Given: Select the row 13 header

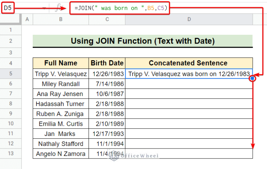Looking at the screenshot, I should point(11,153).
